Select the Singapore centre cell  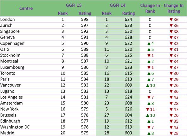(x=10, y=31)
